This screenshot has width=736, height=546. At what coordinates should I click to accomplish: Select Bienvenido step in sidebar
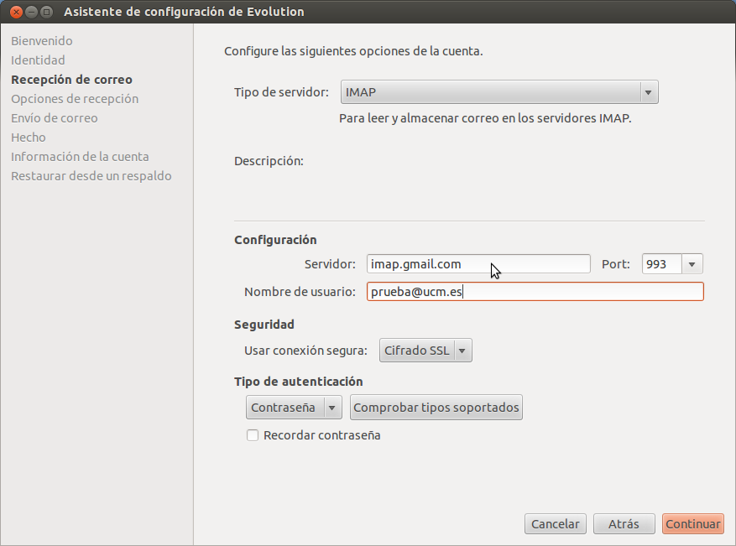click(x=42, y=41)
